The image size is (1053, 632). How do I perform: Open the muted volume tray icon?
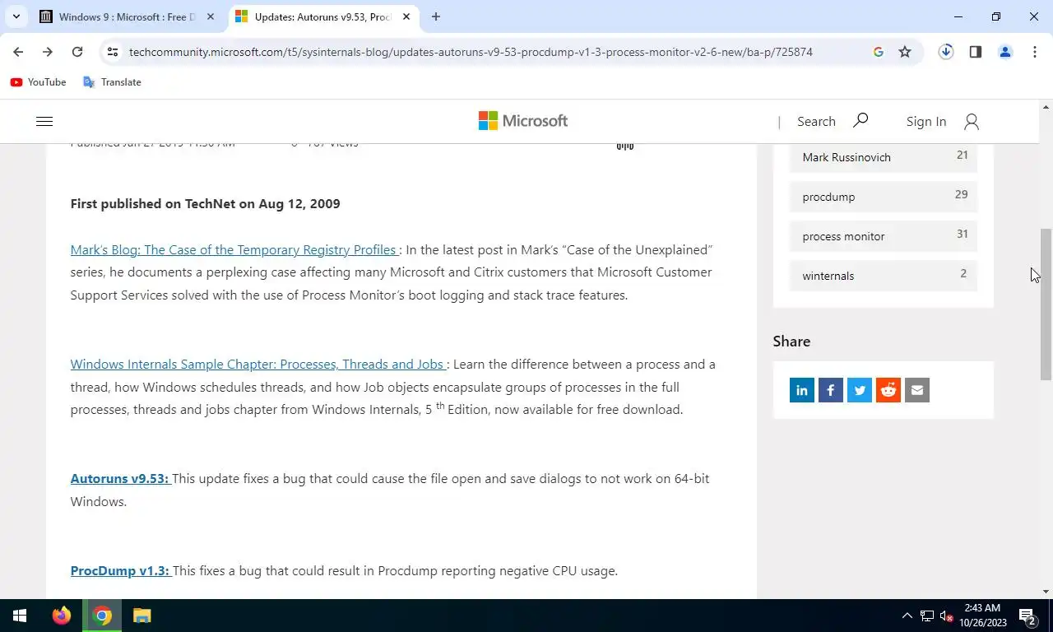(x=947, y=616)
